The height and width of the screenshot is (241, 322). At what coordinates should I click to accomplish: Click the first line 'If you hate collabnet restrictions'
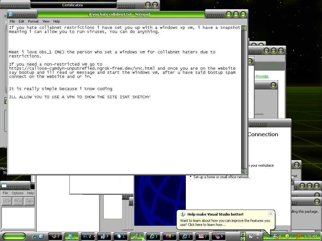coord(125,28)
